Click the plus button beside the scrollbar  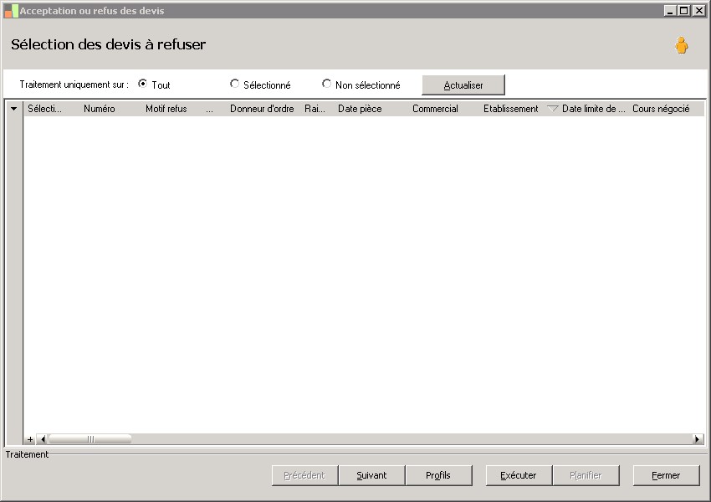point(30,439)
